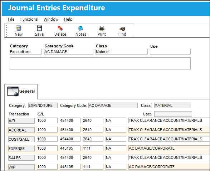The width and height of the screenshot is (210, 171).
Task: Click the 2640 field in COST/SALE row
Action: click(x=93, y=139)
